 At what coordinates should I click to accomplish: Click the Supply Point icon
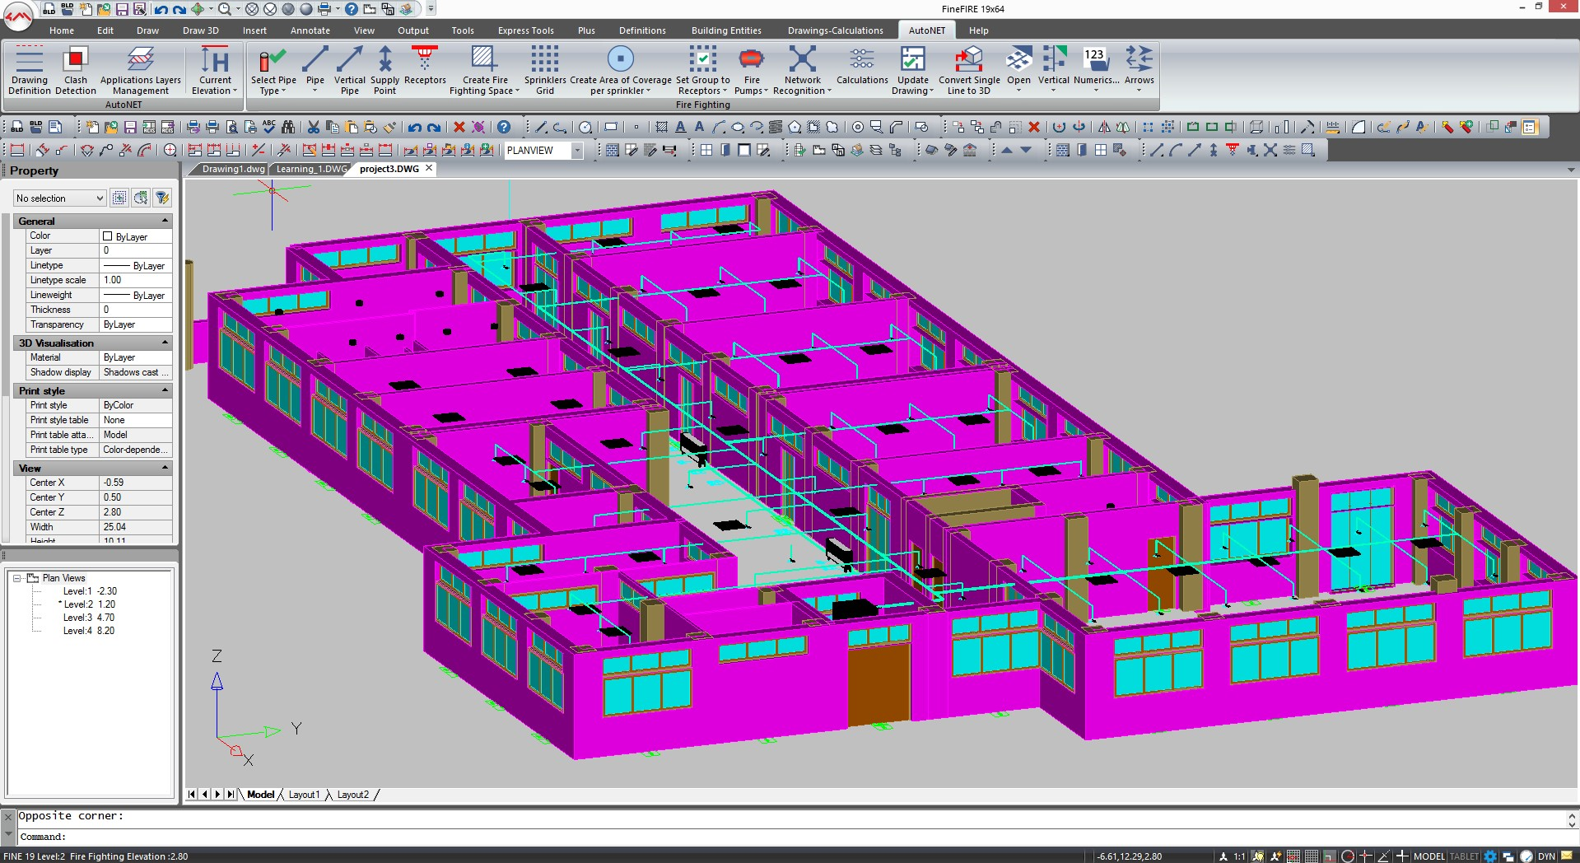point(385,70)
